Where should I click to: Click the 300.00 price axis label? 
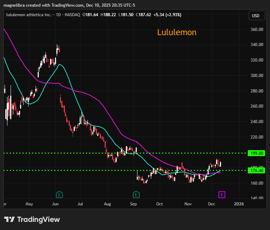[x=257, y=76]
